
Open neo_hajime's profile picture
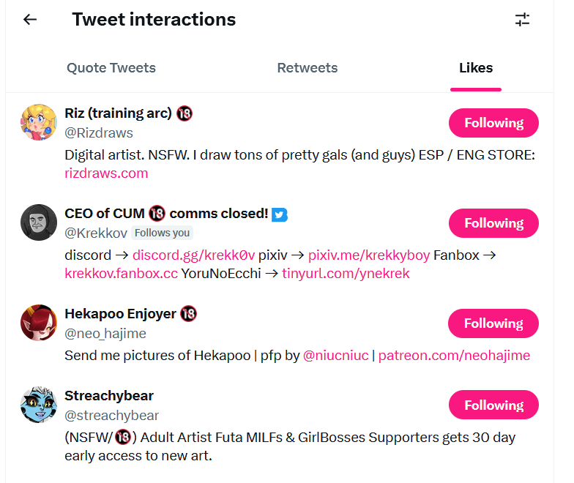[x=39, y=323]
